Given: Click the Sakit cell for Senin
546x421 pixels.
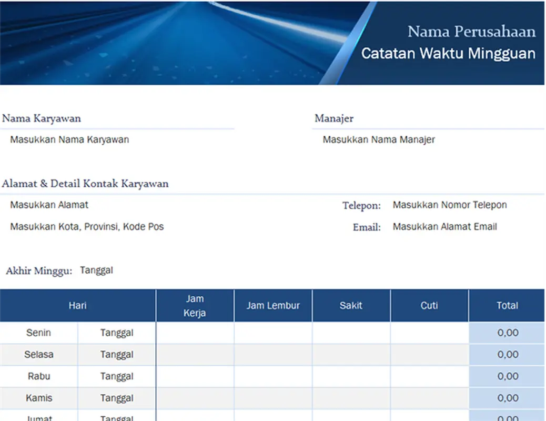Looking at the screenshot, I should click(351, 333).
